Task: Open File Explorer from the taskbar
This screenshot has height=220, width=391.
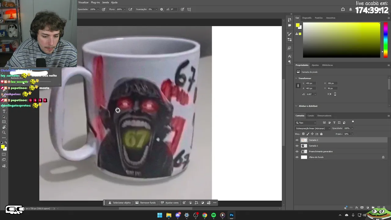Action: [169, 215]
